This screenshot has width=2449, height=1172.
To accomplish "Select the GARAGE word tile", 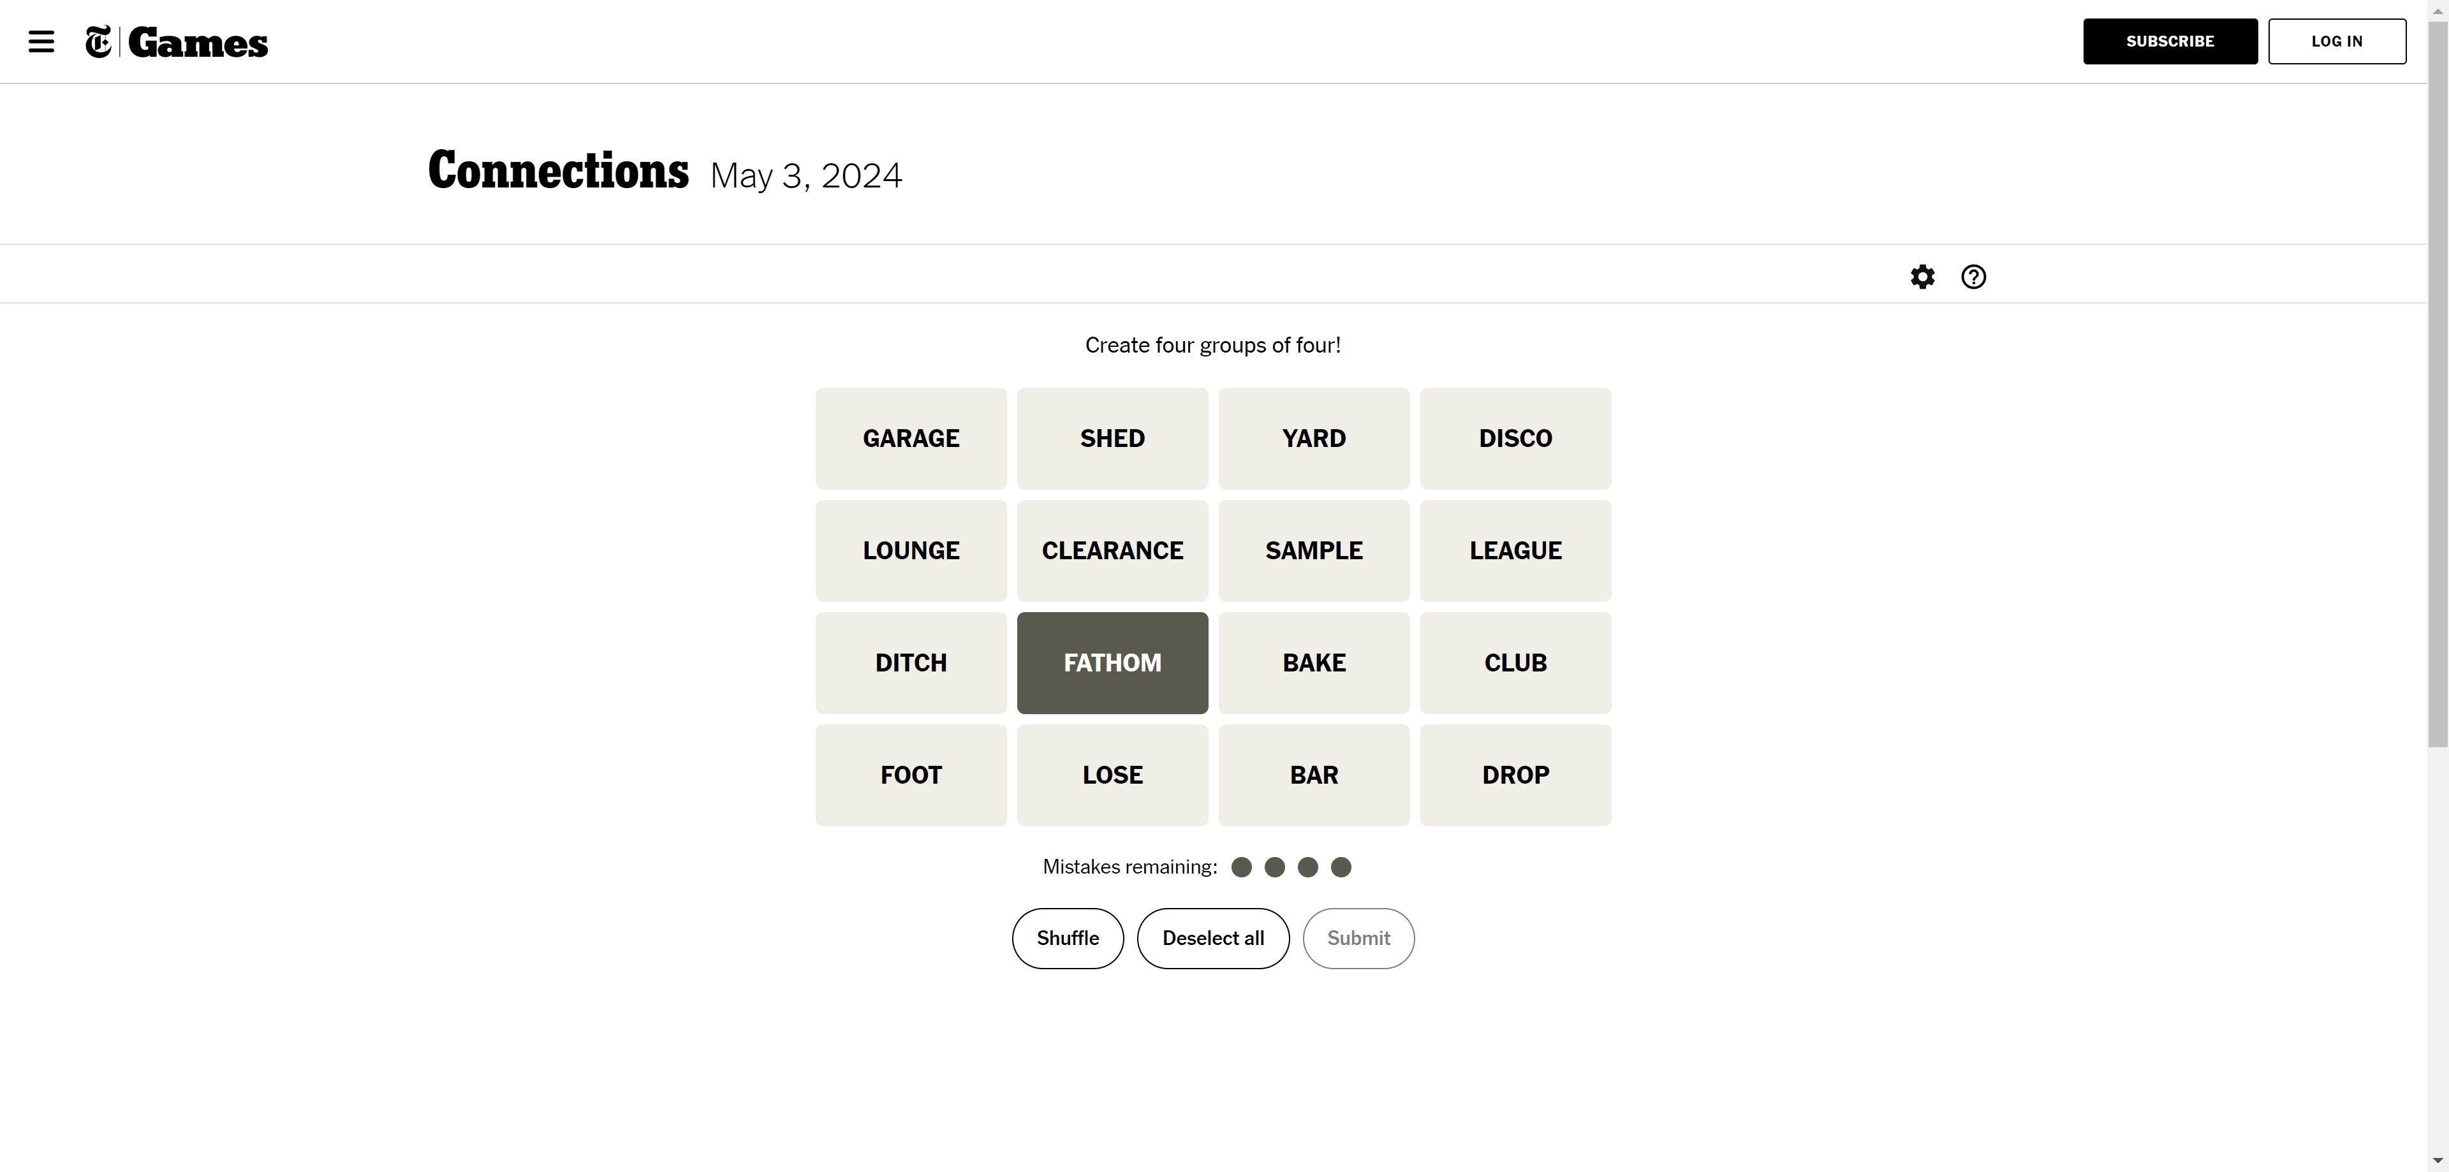I will coord(911,438).
